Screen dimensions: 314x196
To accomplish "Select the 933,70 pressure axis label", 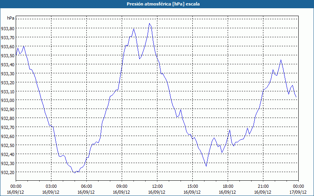I will pyautogui.click(x=7, y=37).
